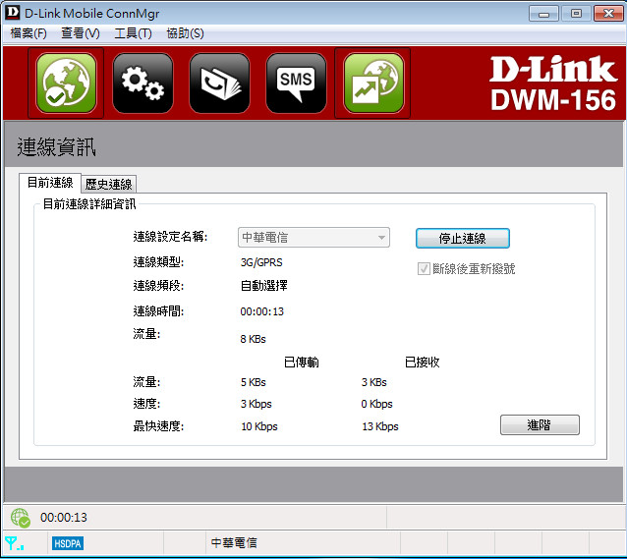This screenshot has width=627, height=559.
Task: Click the 中華電信 carrier name in status bar
Action: pyautogui.click(x=234, y=543)
